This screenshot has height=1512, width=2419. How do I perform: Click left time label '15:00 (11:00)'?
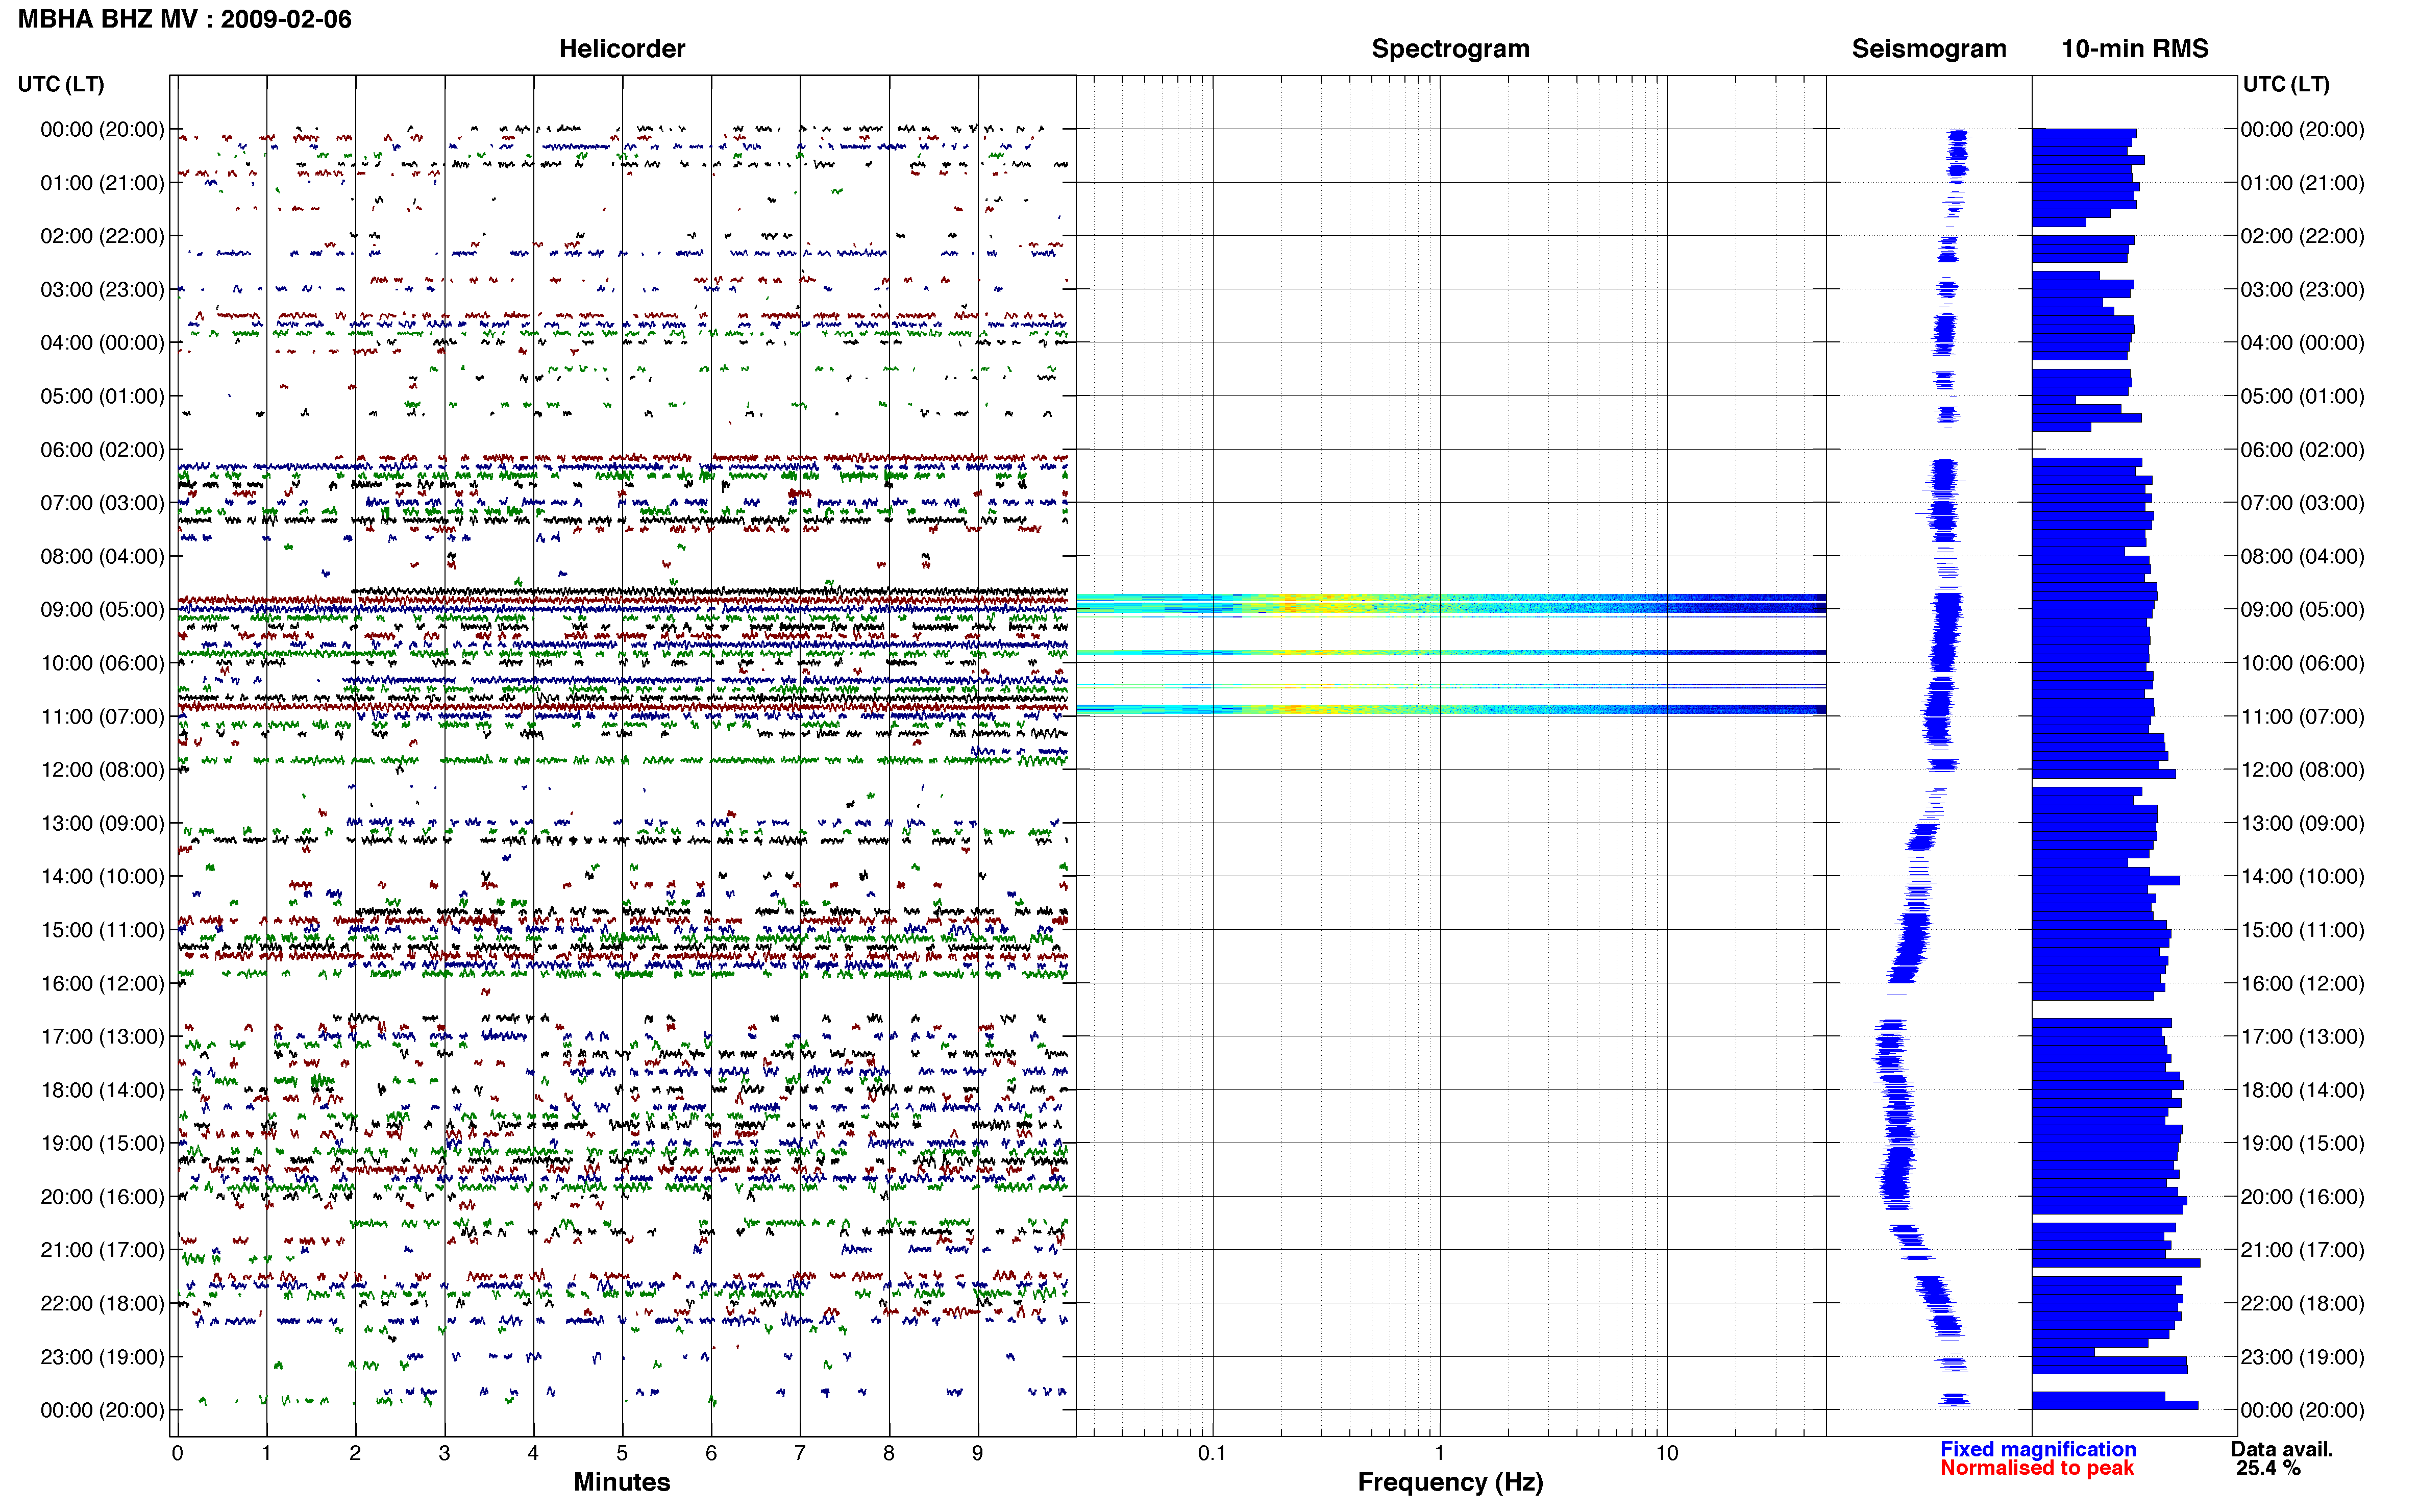pos(102,930)
